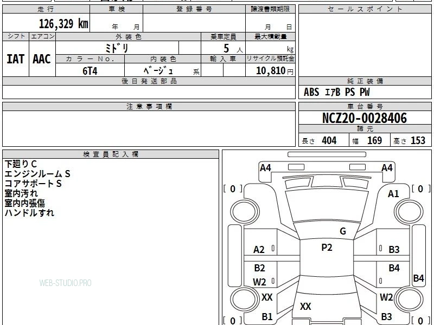Select the セールスポイント header

click(365, 9)
